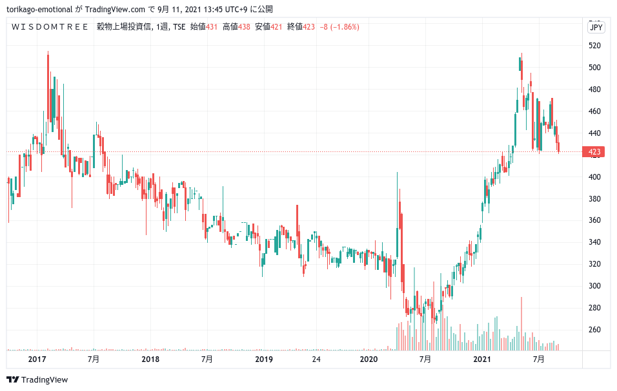Click the red 423 current price label

click(x=593, y=151)
